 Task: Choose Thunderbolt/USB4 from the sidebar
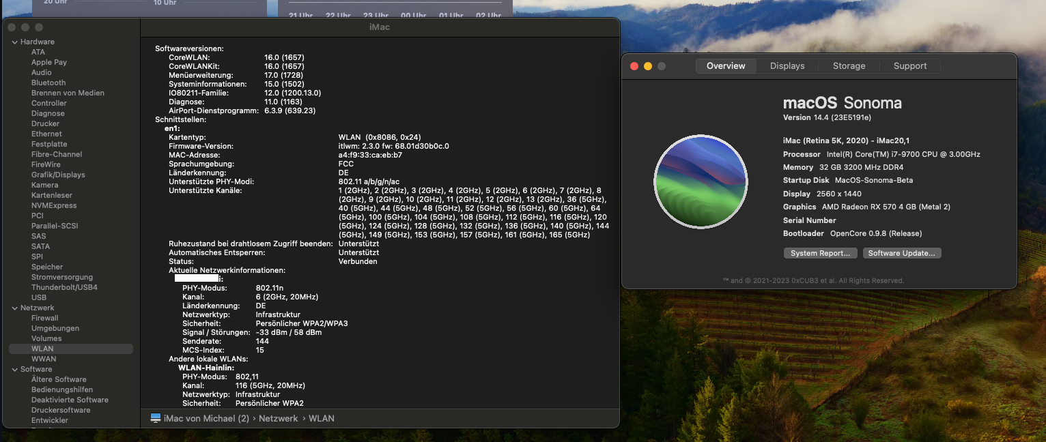pyautogui.click(x=64, y=287)
